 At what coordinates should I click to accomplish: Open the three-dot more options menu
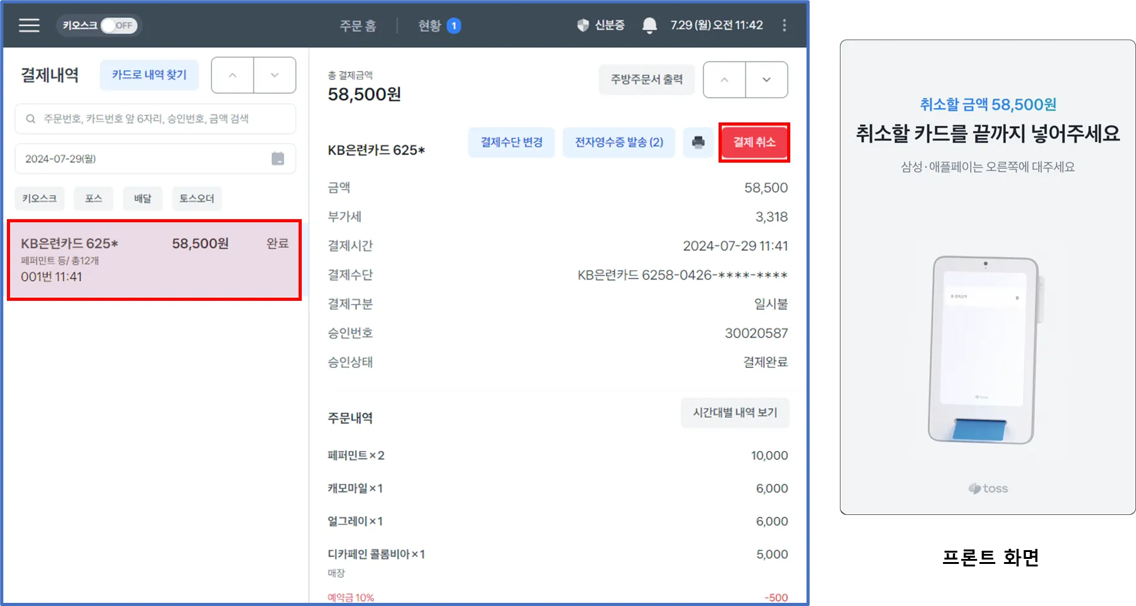[x=784, y=25]
